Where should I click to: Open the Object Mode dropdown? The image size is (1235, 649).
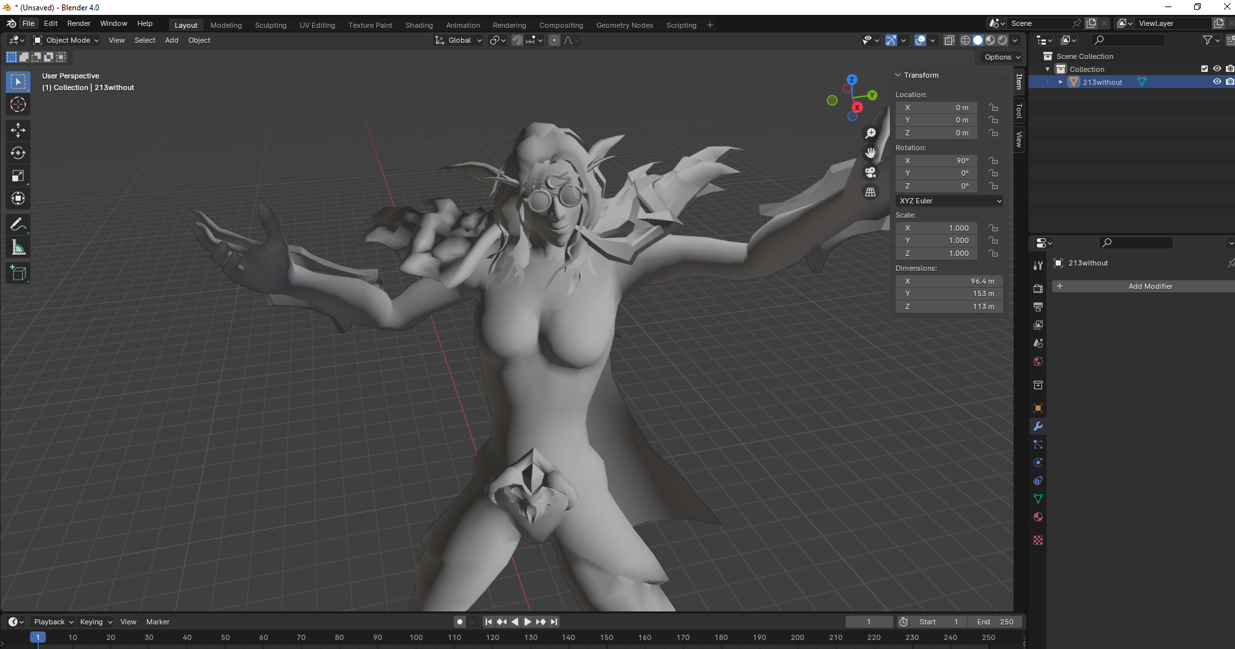tap(66, 40)
